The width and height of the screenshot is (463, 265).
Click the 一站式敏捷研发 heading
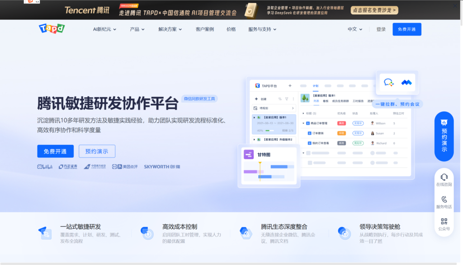80,227
